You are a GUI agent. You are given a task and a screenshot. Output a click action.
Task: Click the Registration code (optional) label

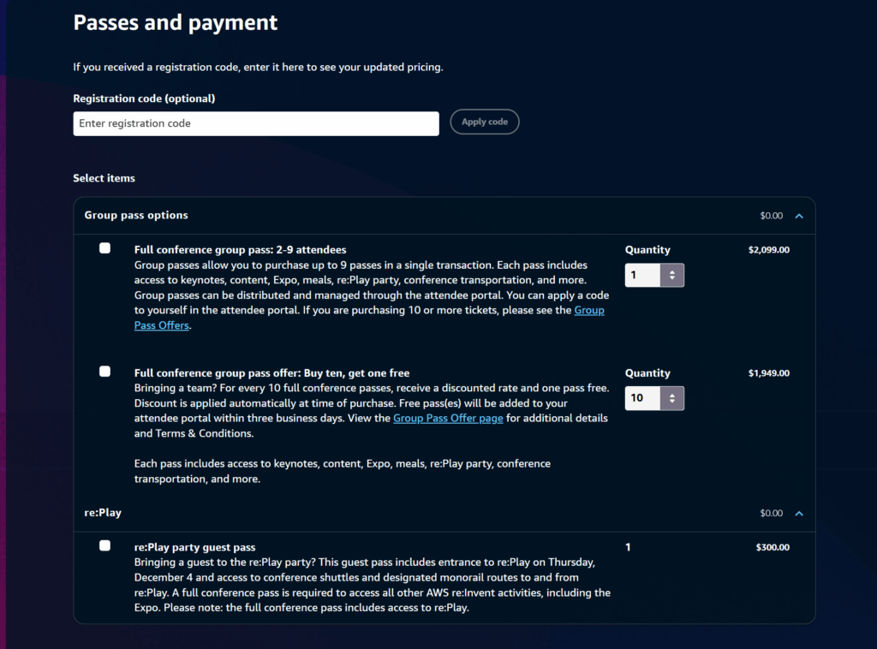144,98
